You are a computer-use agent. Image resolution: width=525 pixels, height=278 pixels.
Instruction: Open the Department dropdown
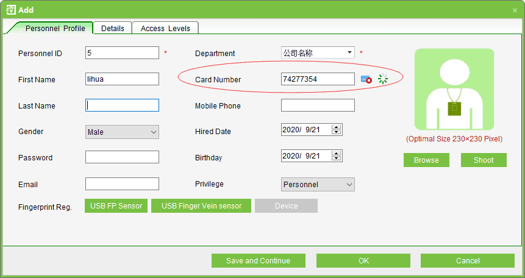tap(349, 53)
